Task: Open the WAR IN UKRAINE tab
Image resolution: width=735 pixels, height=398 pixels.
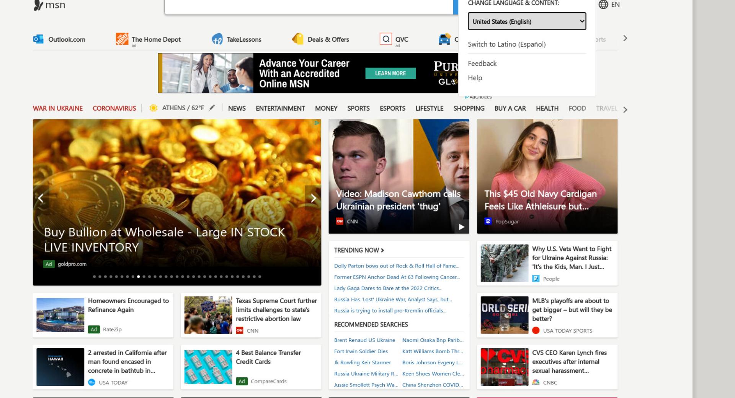Action: (x=58, y=108)
